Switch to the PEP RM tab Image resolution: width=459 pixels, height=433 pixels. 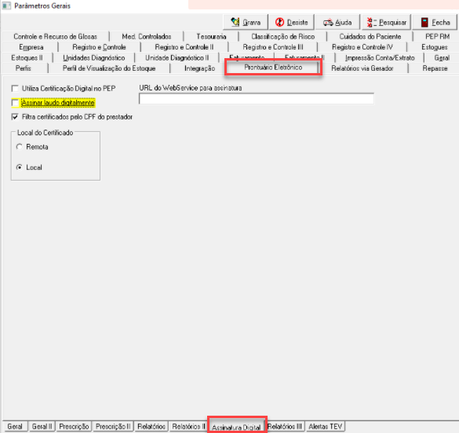click(x=437, y=37)
